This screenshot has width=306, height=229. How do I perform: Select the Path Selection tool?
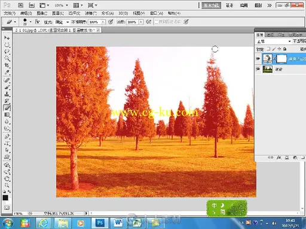point(7,150)
